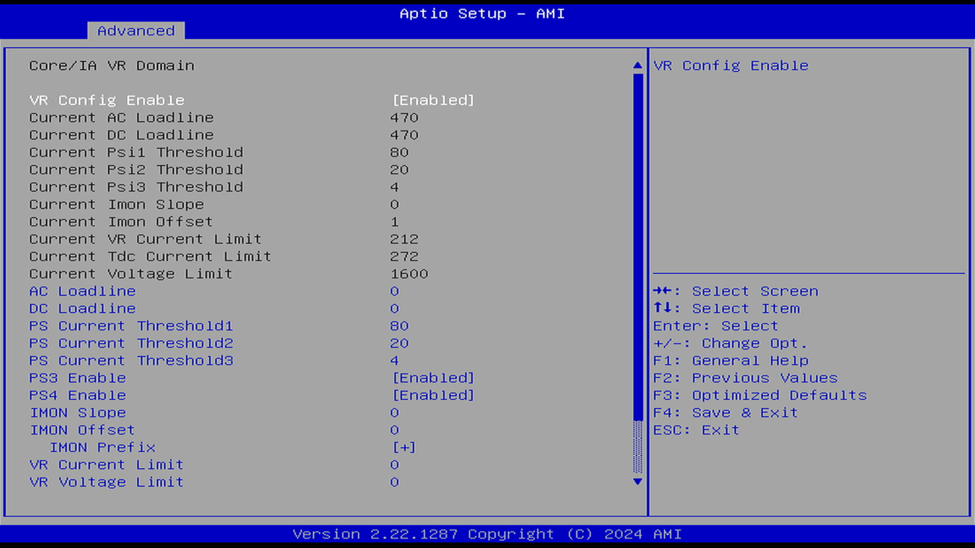Click the F4: Save & Exit hint
This screenshot has height=548, width=975.
725,413
